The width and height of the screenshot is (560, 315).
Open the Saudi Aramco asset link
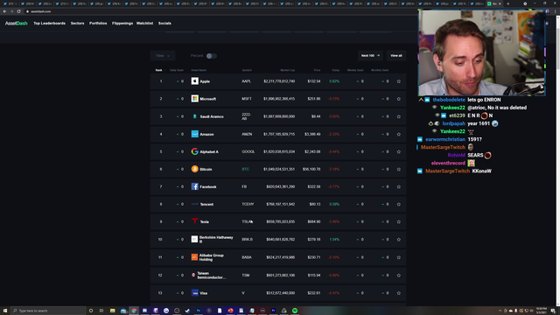(x=212, y=116)
